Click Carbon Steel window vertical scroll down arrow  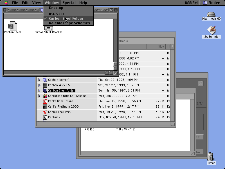click(115, 68)
